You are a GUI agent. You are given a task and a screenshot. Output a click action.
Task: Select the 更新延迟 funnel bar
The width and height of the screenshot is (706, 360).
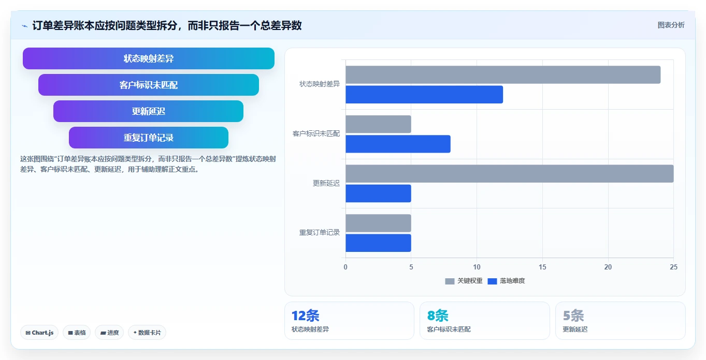149,111
